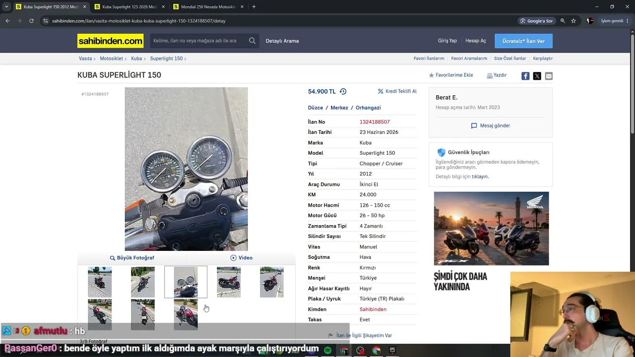Screen dimensions: 635x357
Task: Open Detaylı Arama
Action: tap(282, 41)
